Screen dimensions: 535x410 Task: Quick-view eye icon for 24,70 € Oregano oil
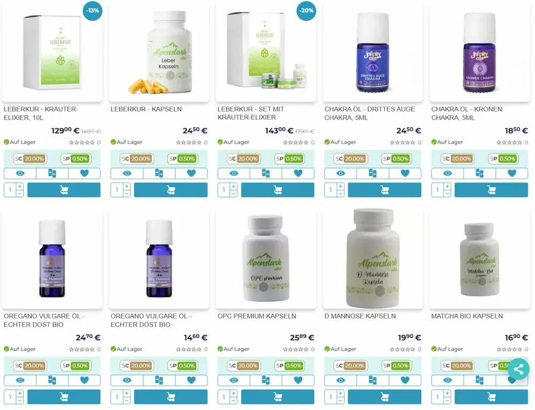coord(20,381)
